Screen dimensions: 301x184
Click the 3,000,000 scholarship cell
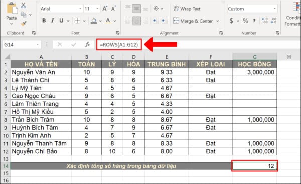pos(254,72)
